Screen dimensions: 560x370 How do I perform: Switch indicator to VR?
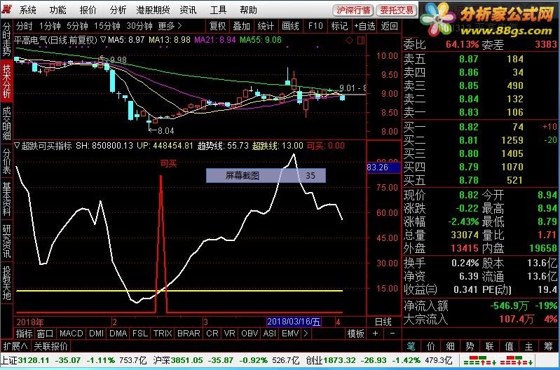tap(229, 334)
